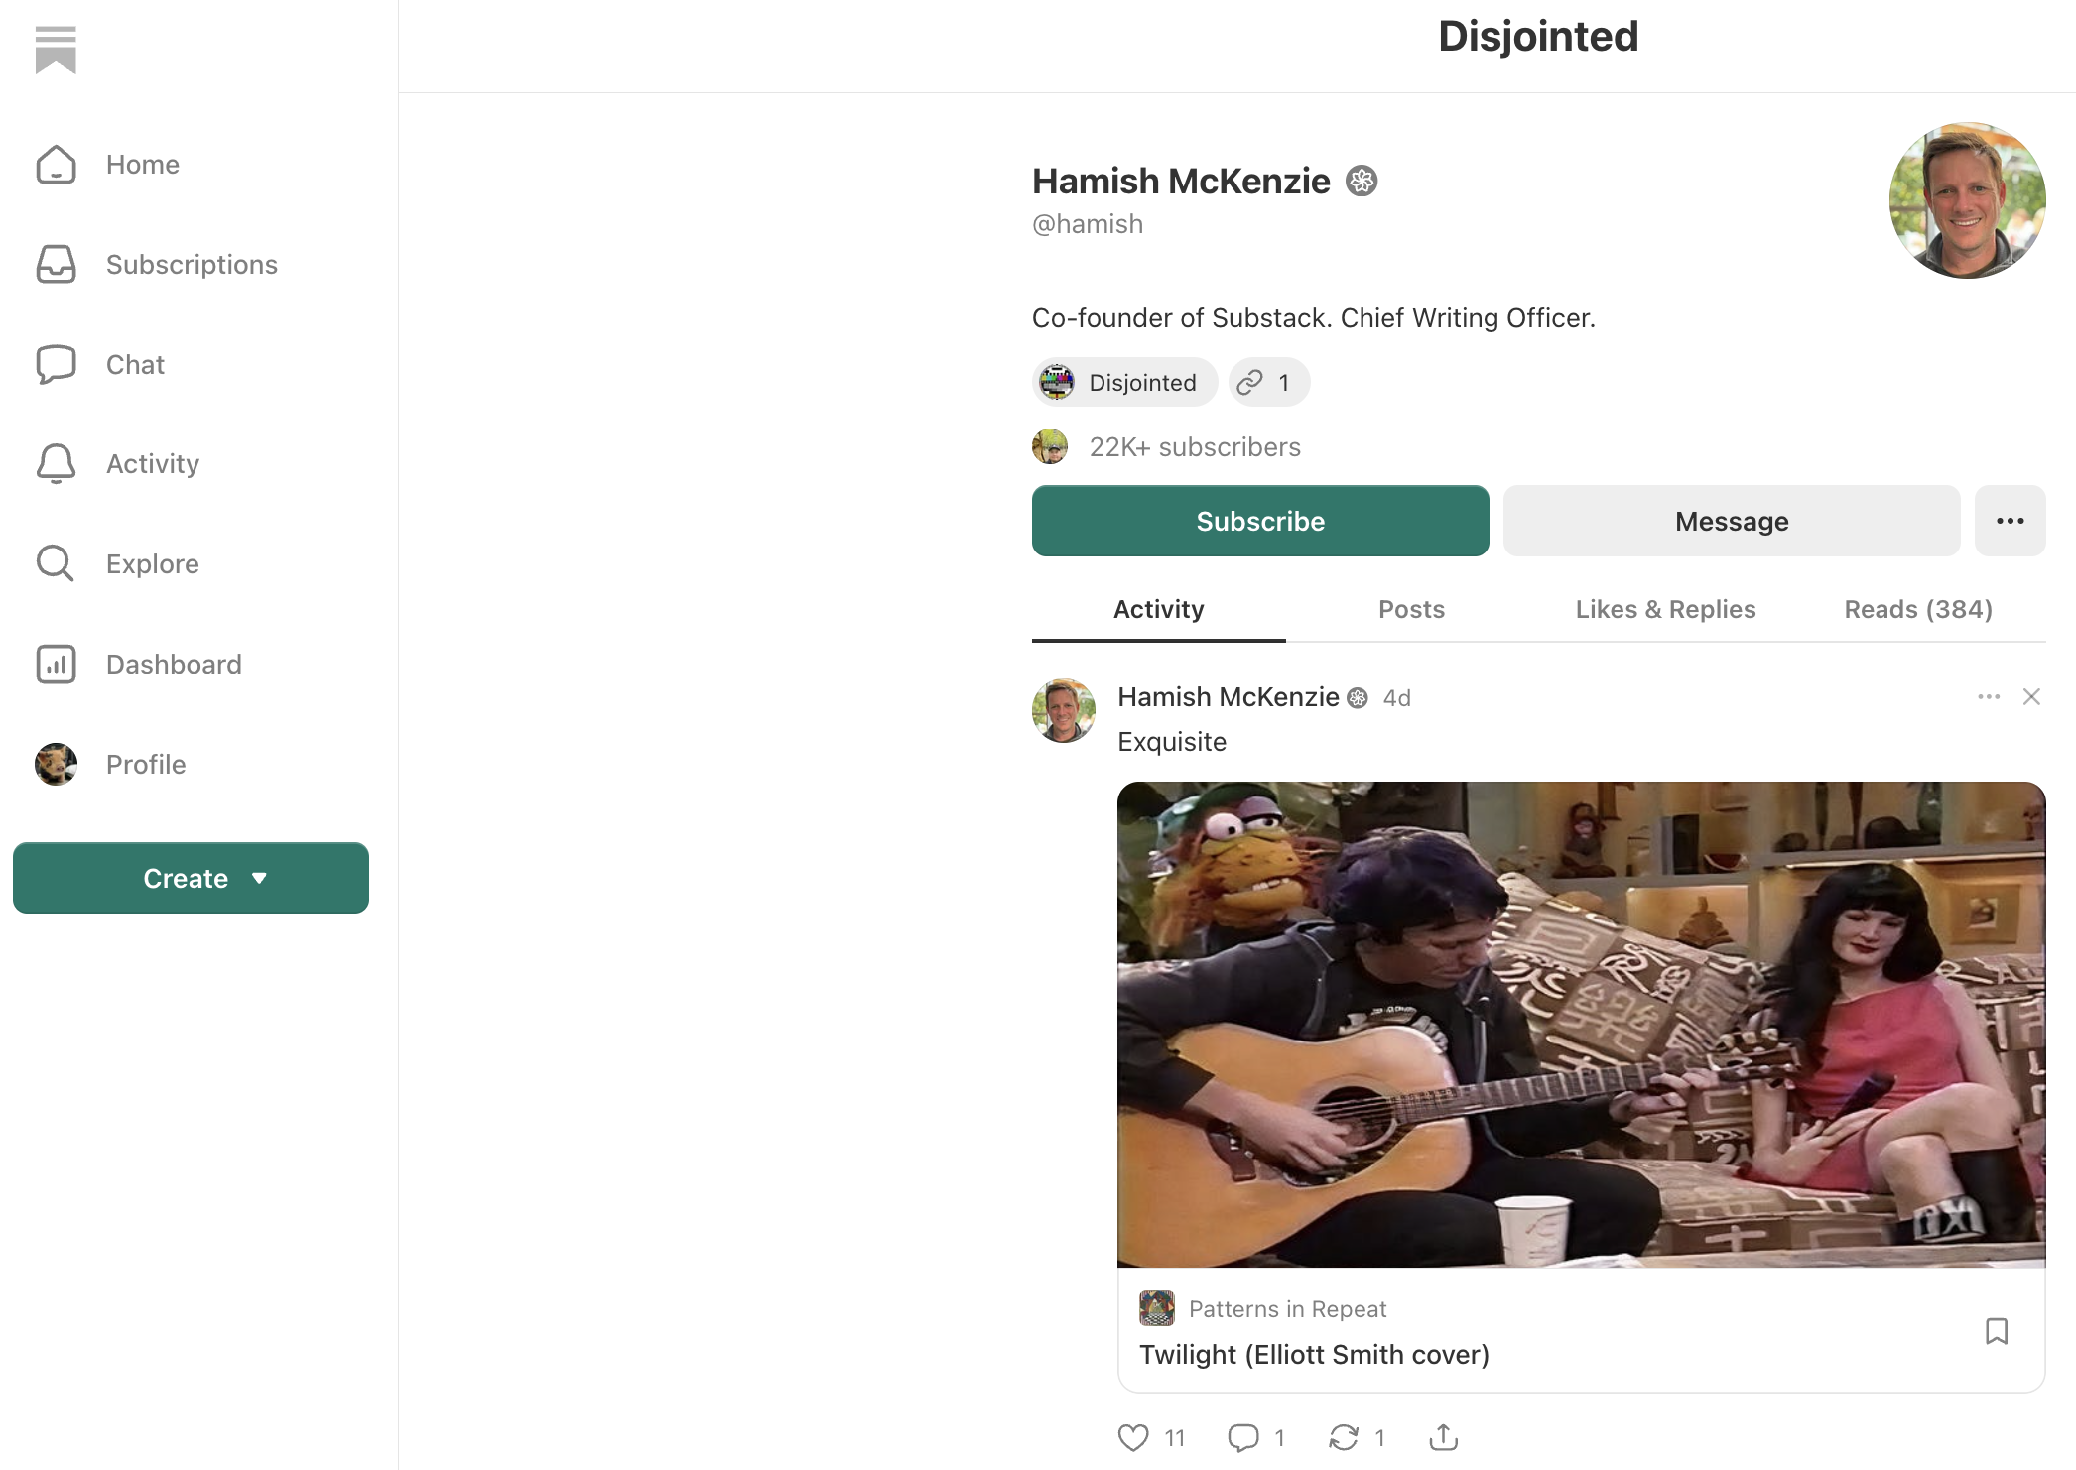Open profile more options ellipsis button
The image size is (2076, 1470).
coord(2011,521)
